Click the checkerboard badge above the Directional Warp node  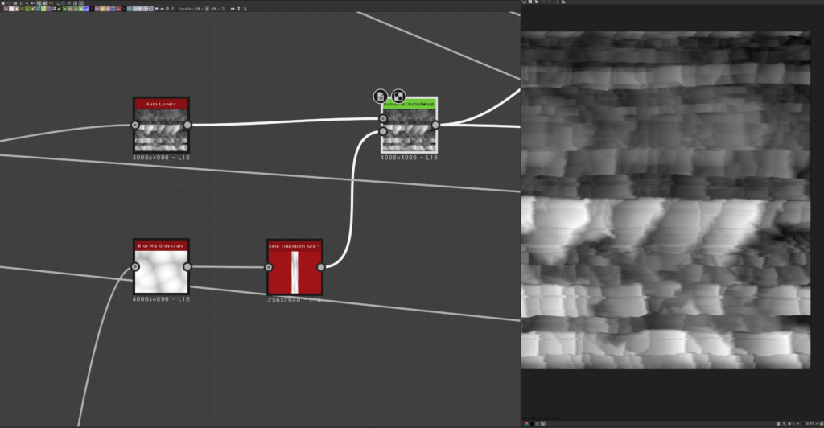click(x=398, y=96)
